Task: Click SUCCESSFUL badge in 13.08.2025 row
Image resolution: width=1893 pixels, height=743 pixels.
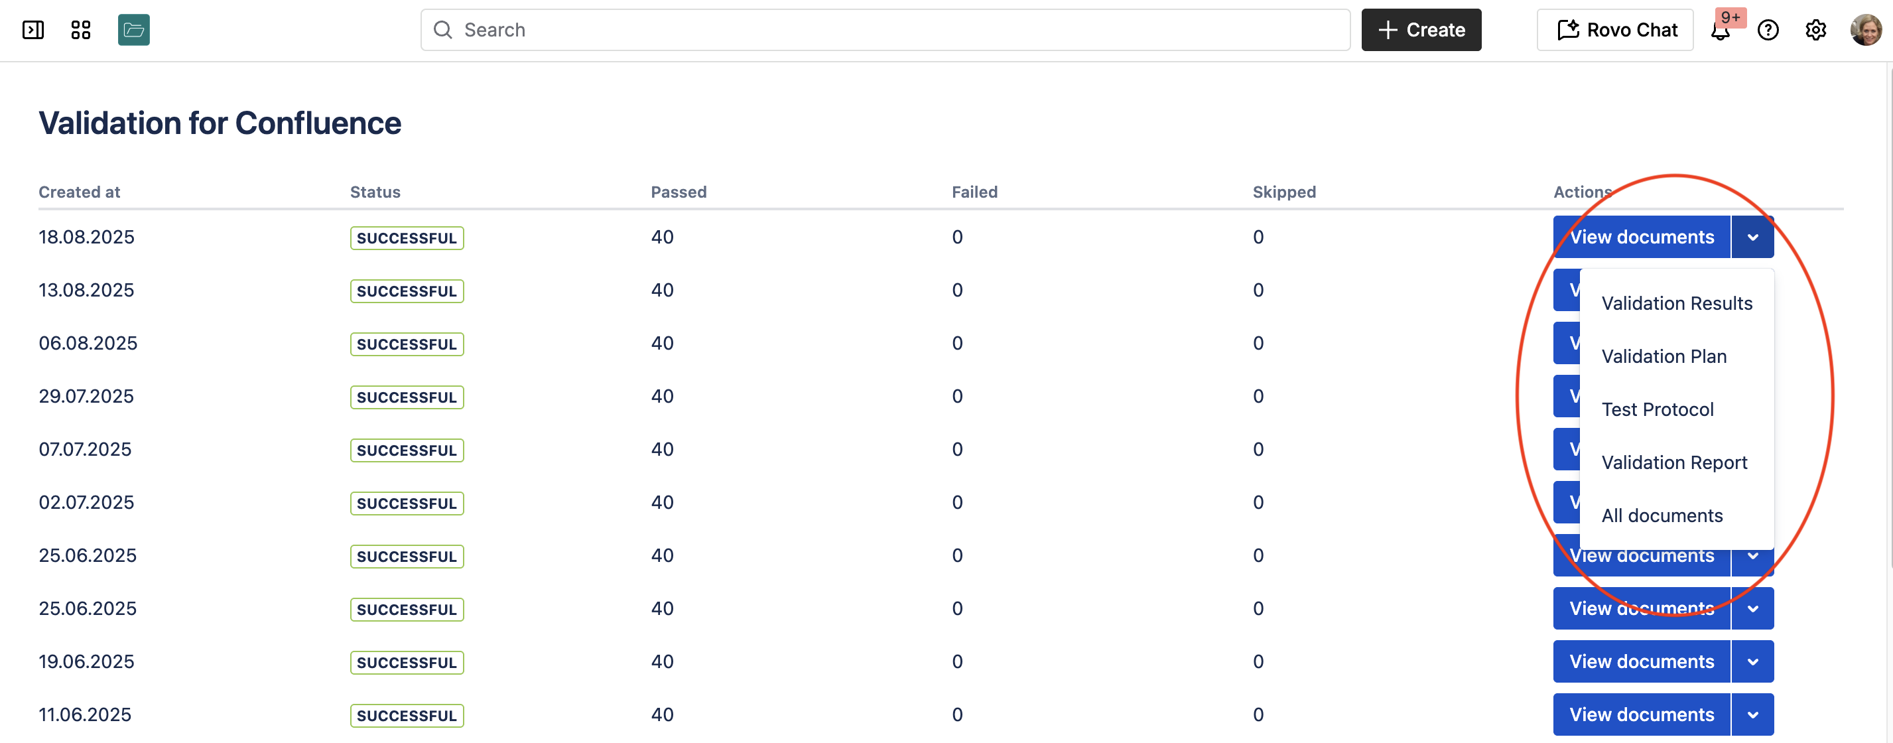Action: pyautogui.click(x=407, y=291)
